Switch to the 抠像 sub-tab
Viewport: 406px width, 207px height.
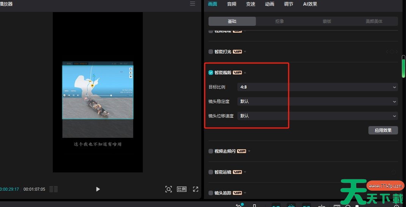pyautogui.click(x=280, y=21)
